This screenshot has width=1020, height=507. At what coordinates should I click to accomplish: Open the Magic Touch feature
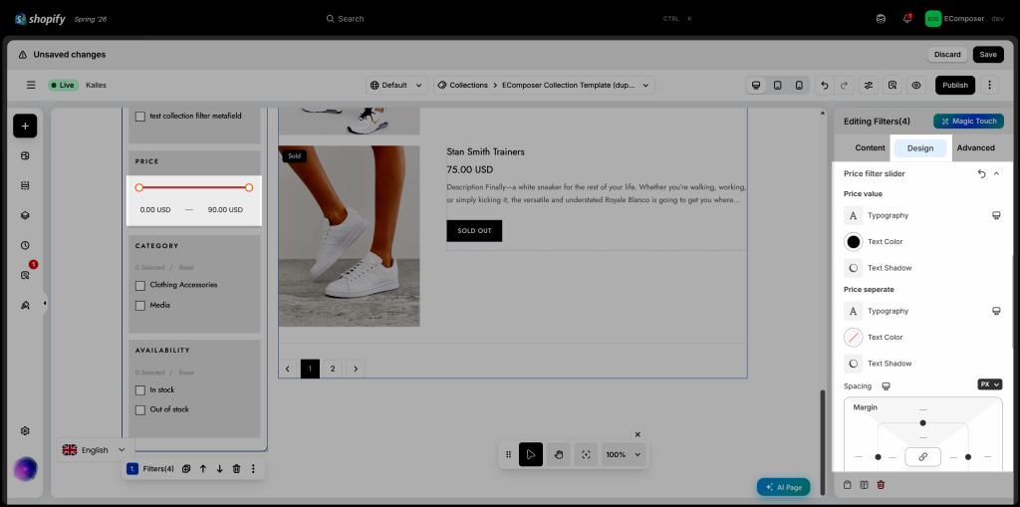(968, 122)
